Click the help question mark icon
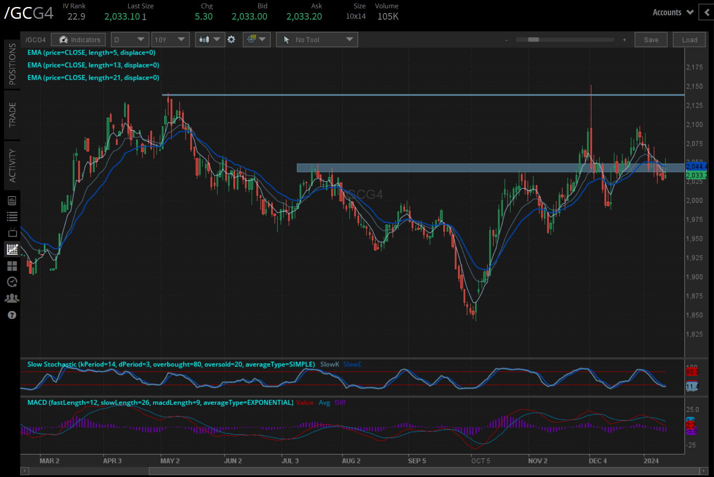 coord(12,315)
